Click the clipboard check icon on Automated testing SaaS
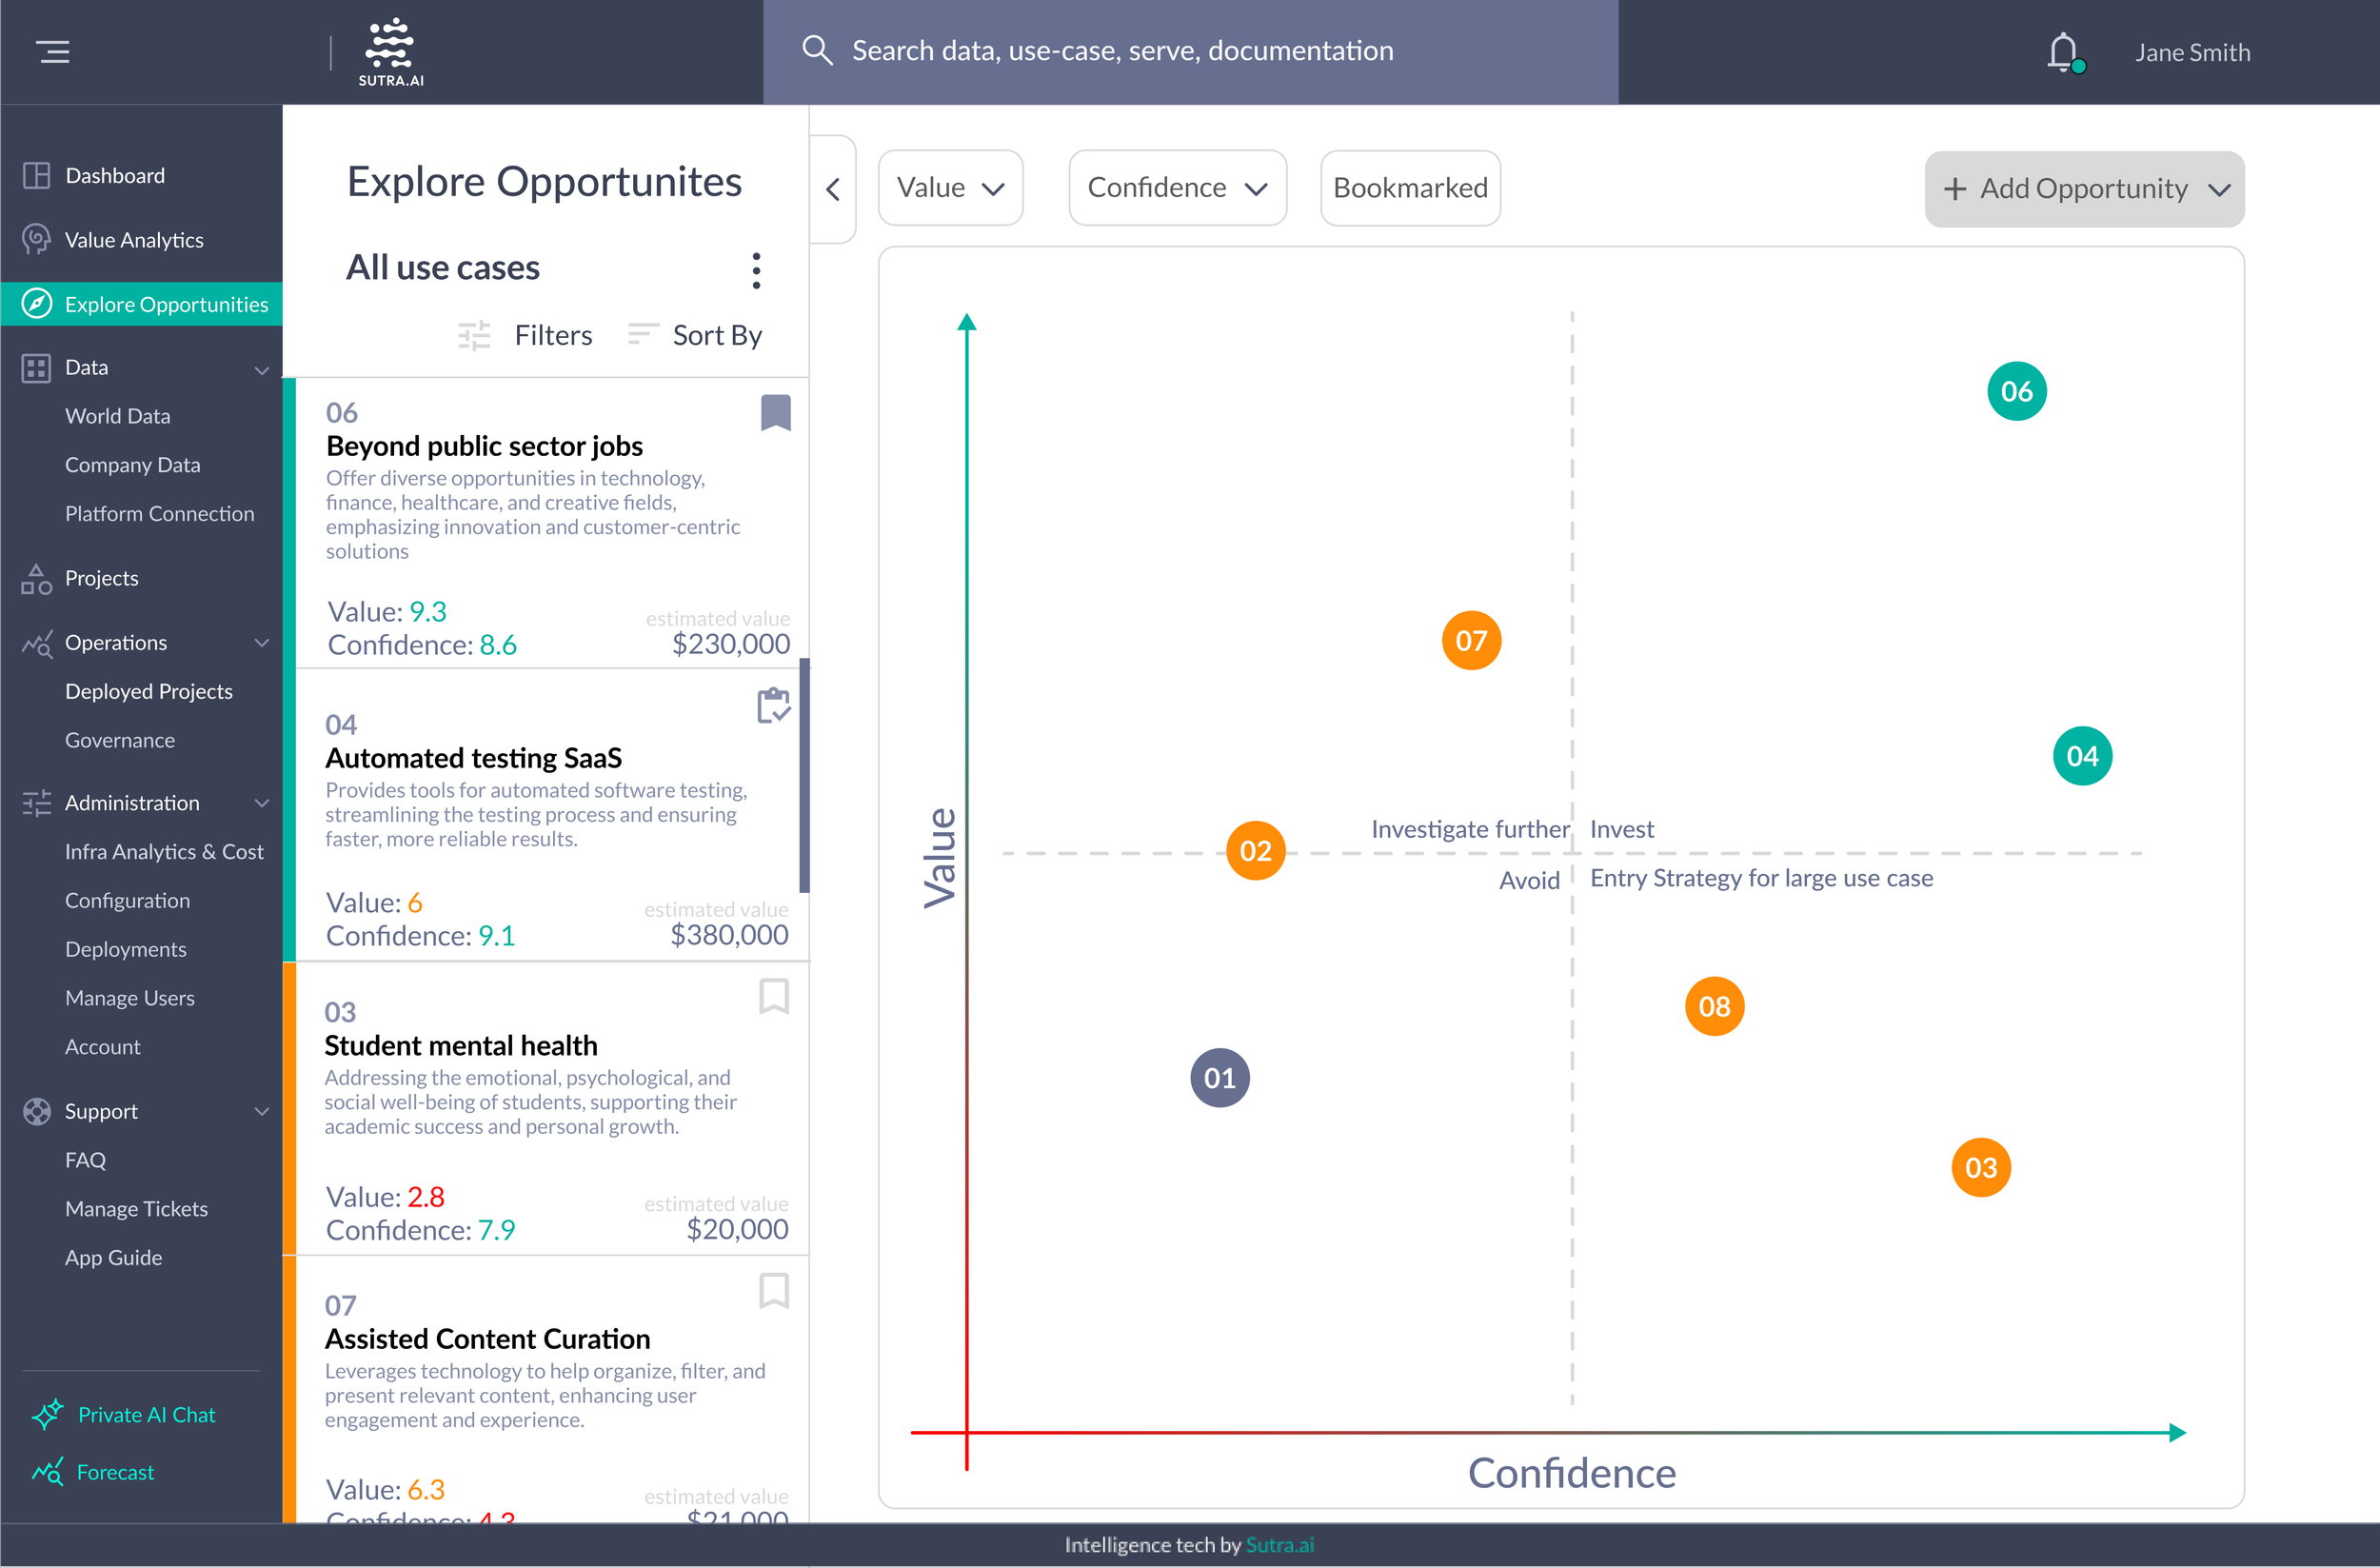This screenshot has height=1568, width=2380. [x=773, y=705]
